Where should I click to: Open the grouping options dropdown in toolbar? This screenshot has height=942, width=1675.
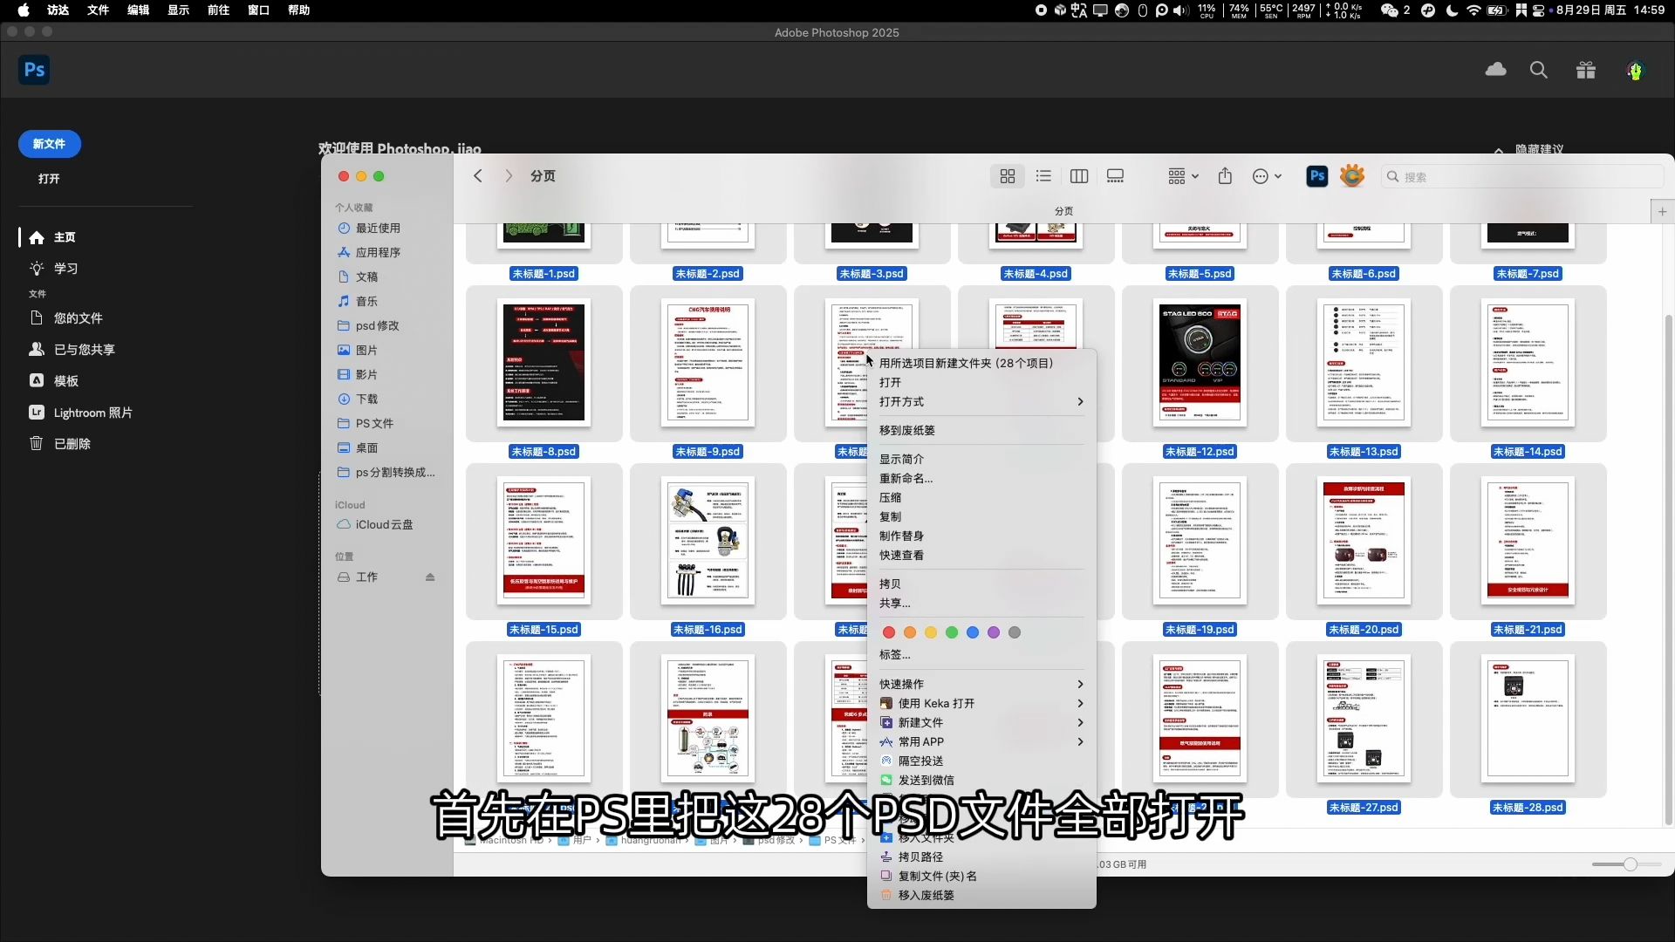coord(1183,176)
